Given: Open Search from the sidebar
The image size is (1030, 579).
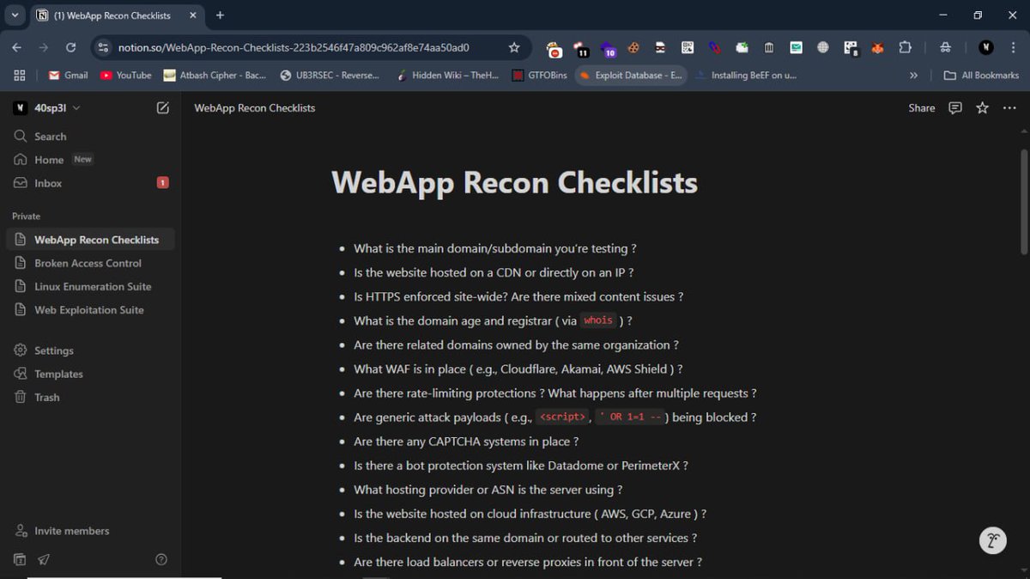Looking at the screenshot, I should coord(47,136).
